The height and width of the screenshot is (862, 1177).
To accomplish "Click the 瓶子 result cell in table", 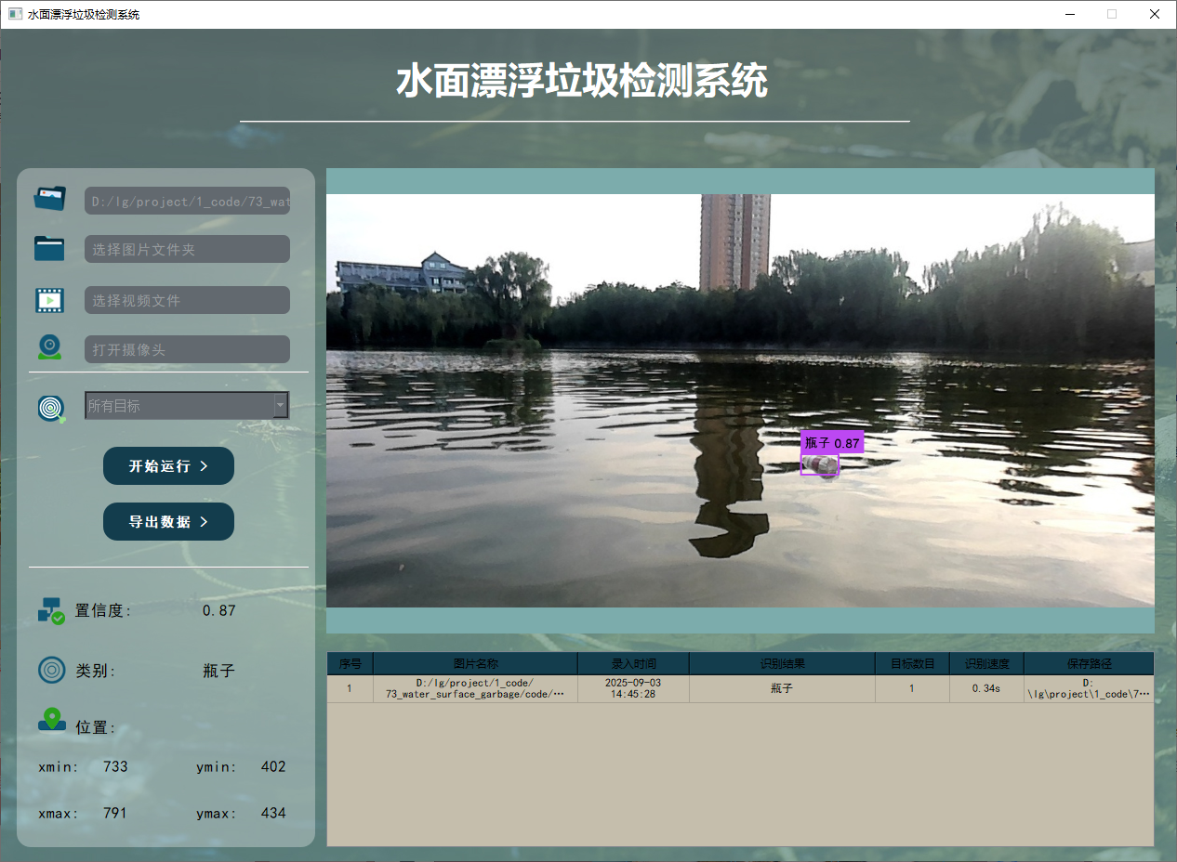I will [x=782, y=688].
